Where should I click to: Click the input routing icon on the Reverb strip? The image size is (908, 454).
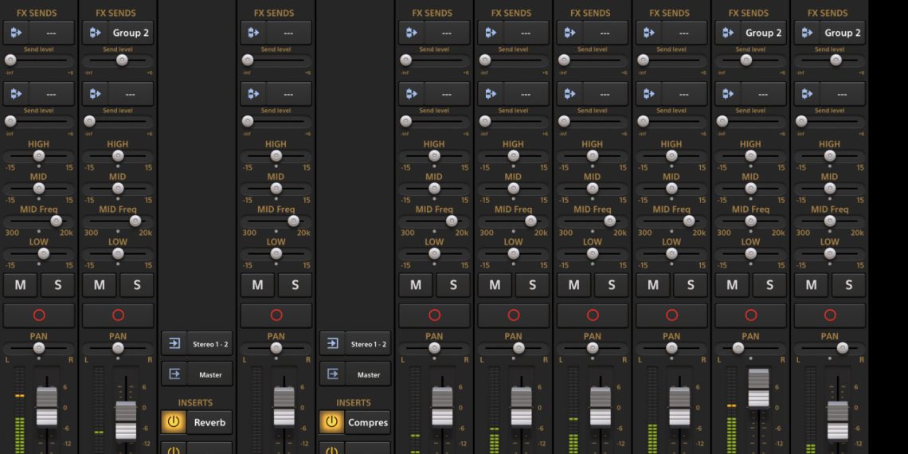pos(174,344)
